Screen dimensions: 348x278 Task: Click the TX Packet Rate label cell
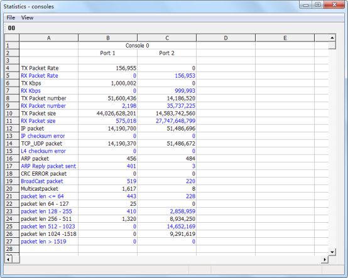[49, 68]
